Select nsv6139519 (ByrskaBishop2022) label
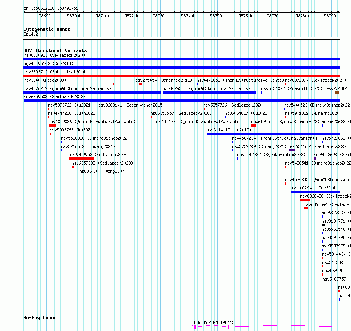The height and width of the screenshot is (331, 351). 285,122
